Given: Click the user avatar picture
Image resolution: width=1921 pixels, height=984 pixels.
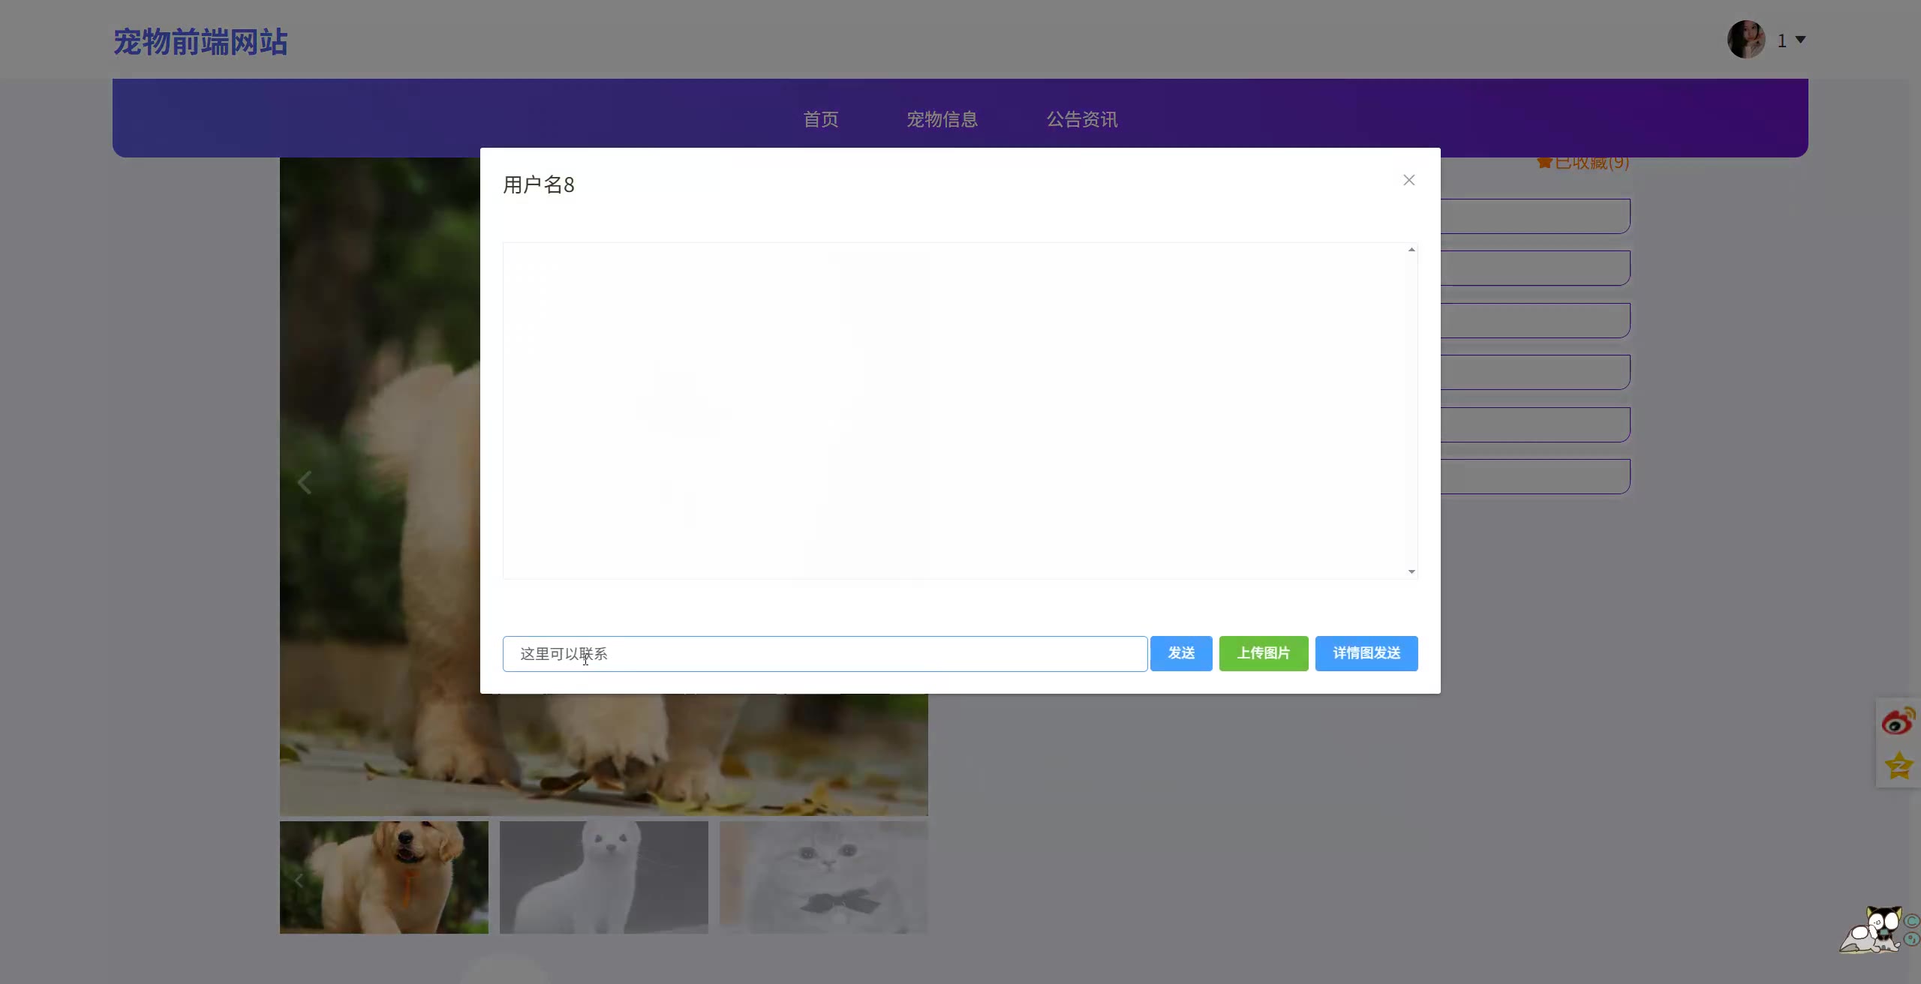Looking at the screenshot, I should pyautogui.click(x=1745, y=40).
